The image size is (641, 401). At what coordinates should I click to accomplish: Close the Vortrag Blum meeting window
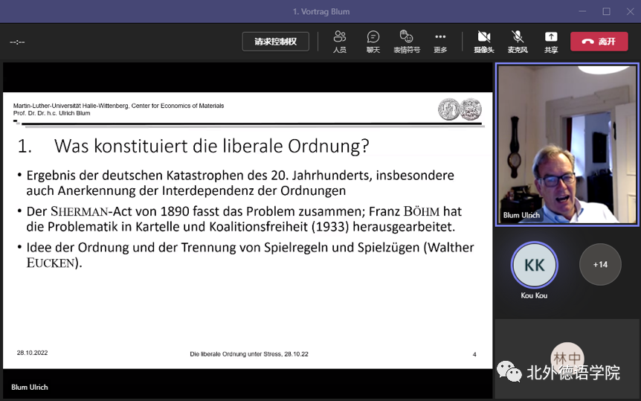[x=629, y=11]
